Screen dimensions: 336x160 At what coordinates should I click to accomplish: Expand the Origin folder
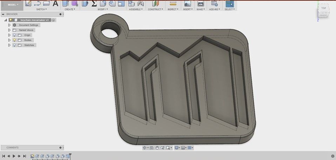coord(9,35)
